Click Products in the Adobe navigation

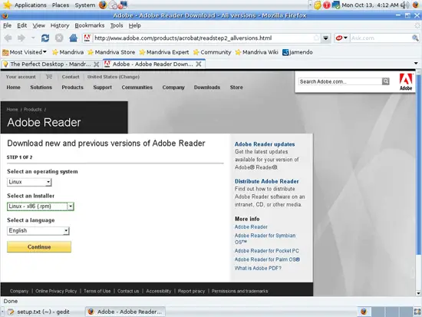tap(72, 88)
